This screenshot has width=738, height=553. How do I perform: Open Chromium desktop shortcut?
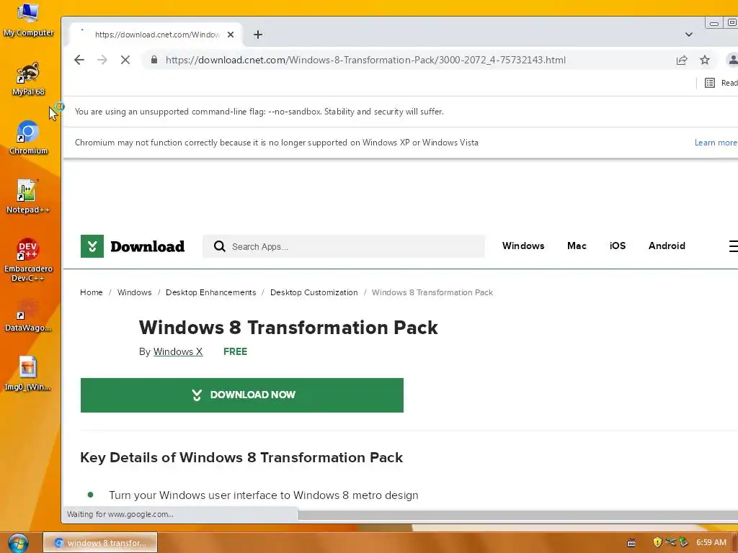click(28, 138)
